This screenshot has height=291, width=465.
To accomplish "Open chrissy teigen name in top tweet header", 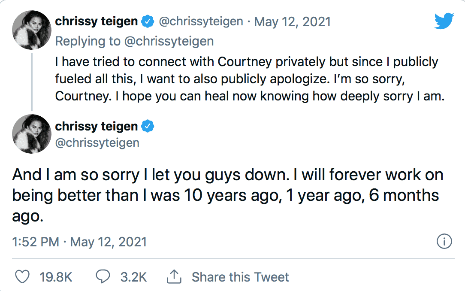I will tap(97, 21).
